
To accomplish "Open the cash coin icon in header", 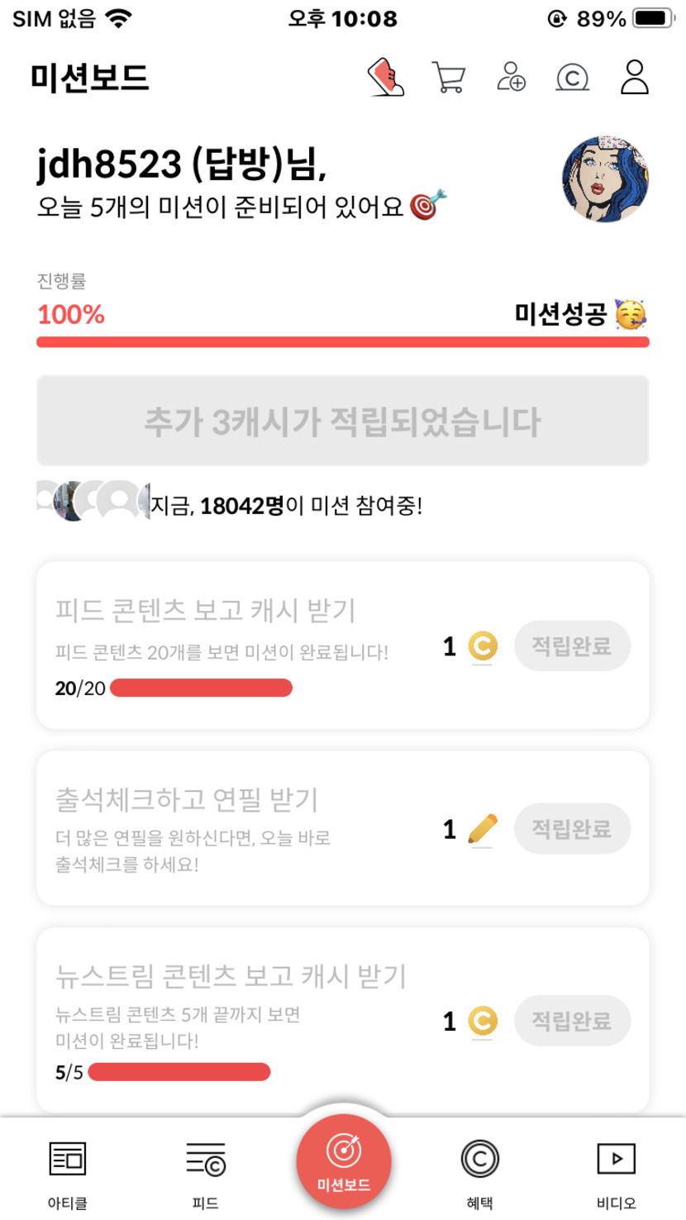I will click(x=572, y=78).
